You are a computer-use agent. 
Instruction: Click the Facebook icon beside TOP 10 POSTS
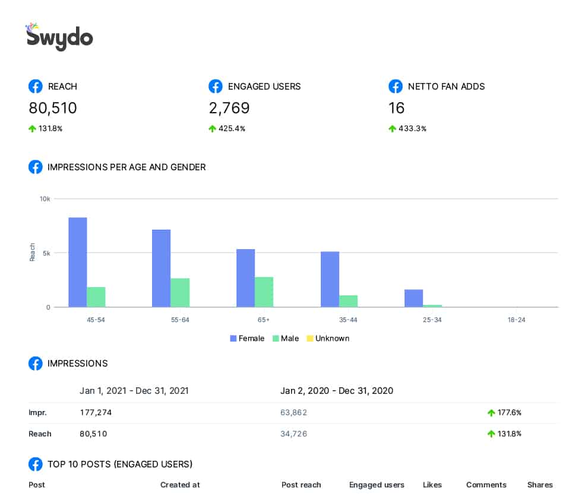click(36, 464)
